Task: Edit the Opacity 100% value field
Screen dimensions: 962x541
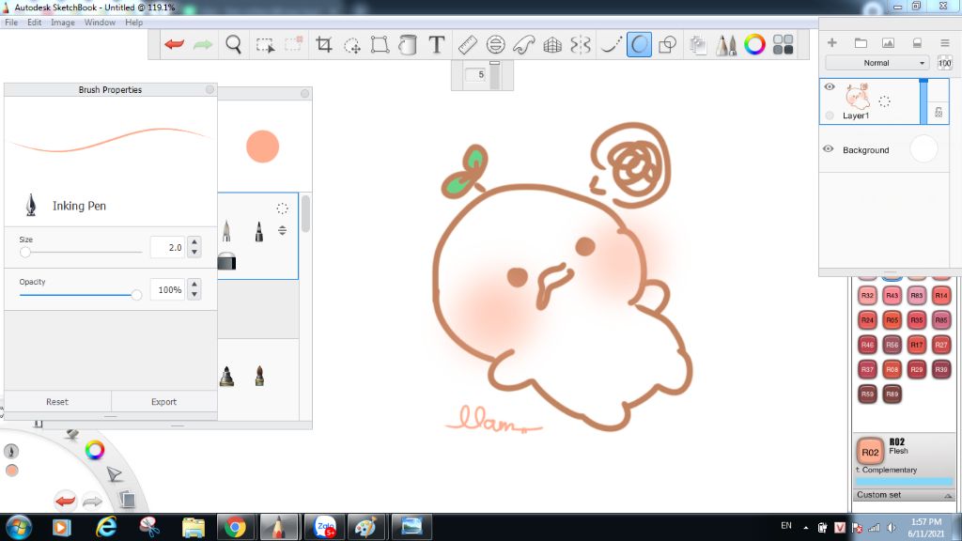Action: point(167,289)
